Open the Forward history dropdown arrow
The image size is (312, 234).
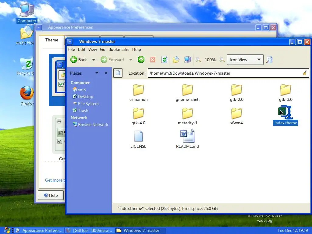tap(131, 60)
